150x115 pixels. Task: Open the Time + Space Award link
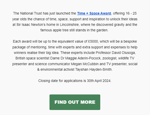click(94, 14)
